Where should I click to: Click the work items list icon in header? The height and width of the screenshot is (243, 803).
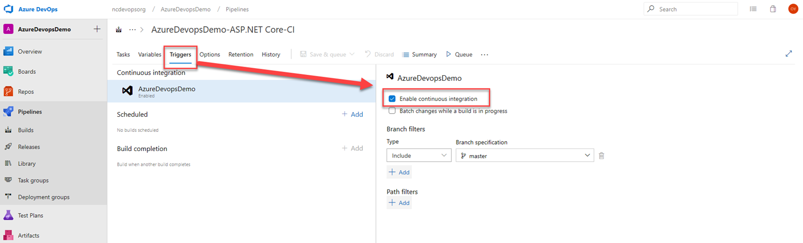753,9
